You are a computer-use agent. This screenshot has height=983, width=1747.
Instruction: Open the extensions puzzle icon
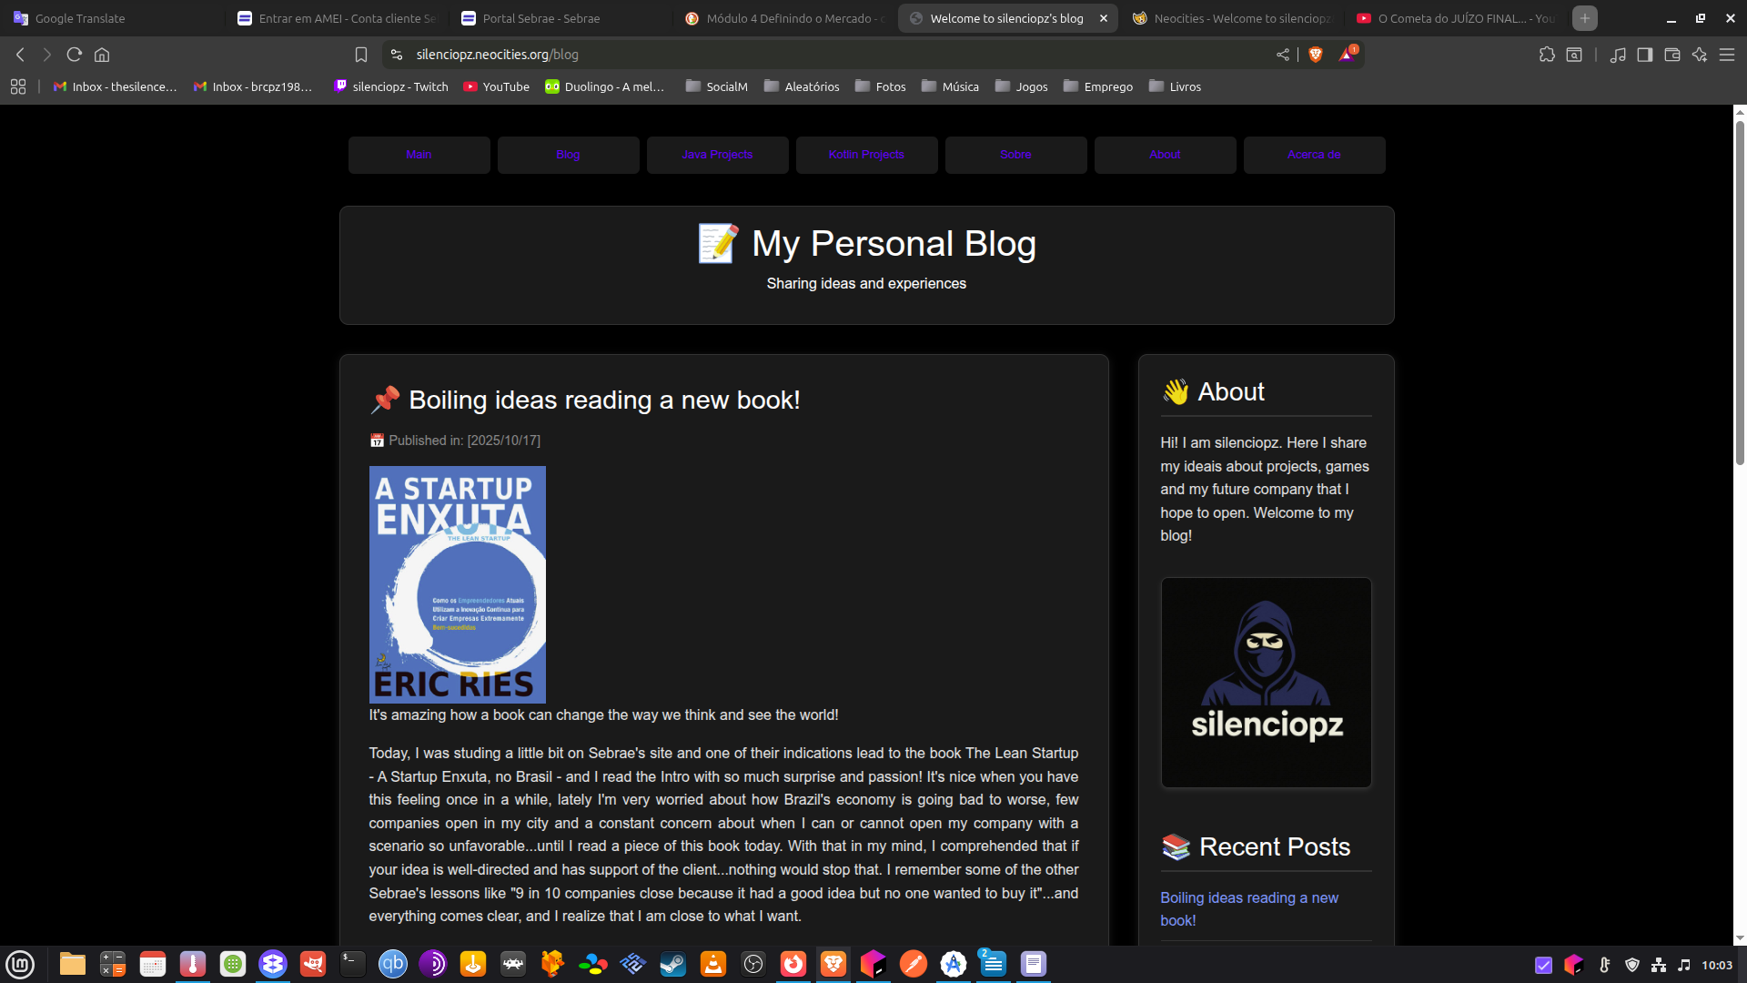tap(1547, 55)
